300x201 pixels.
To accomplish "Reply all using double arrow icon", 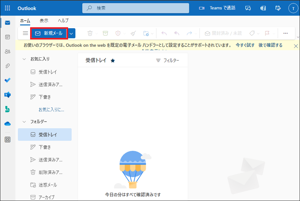I will click(x=177, y=33).
